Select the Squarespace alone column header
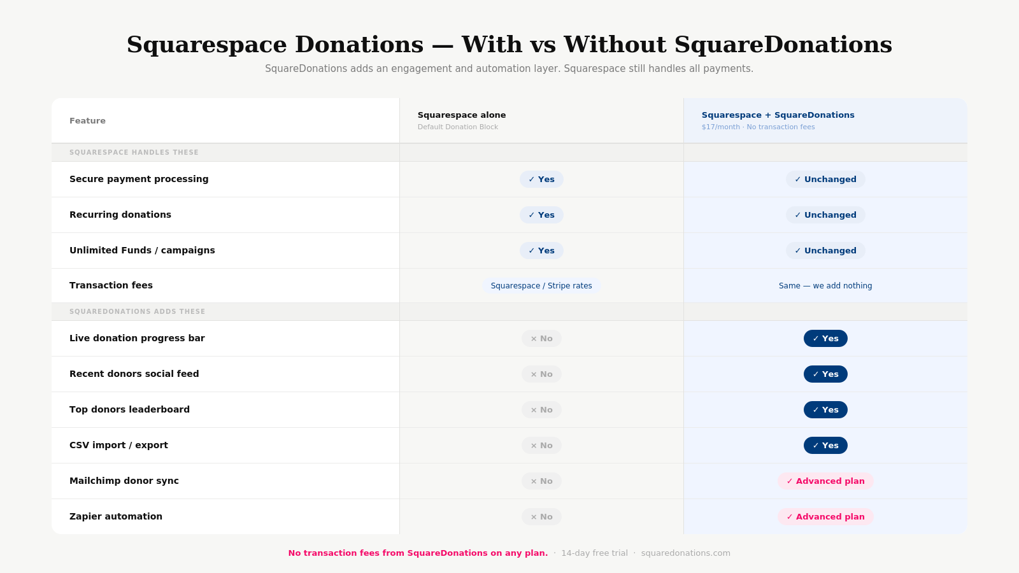This screenshot has width=1019, height=573. (462, 115)
